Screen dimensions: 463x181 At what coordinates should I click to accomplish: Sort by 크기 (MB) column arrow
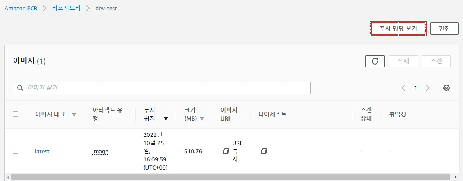[x=202, y=118]
